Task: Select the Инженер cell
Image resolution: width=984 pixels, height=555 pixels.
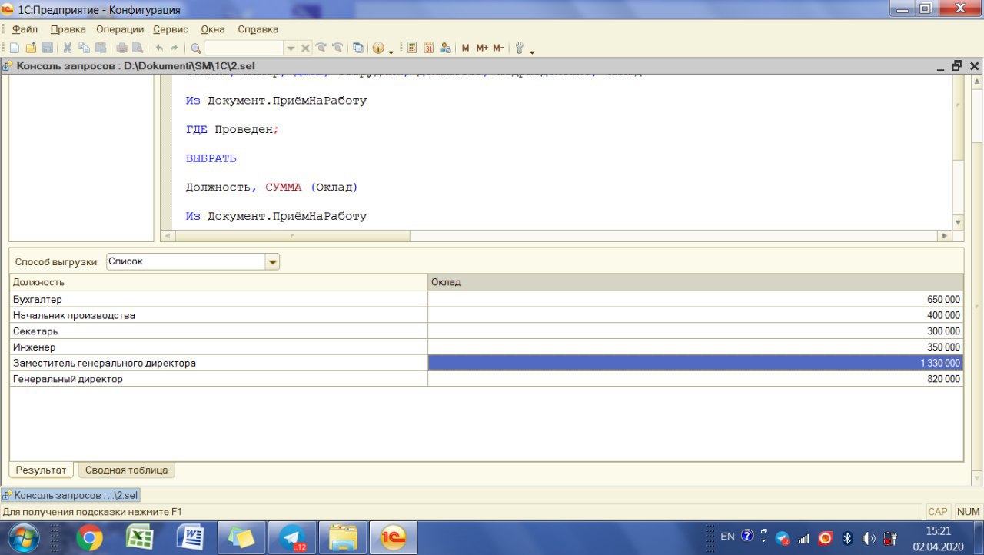Action: click(218, 347)
